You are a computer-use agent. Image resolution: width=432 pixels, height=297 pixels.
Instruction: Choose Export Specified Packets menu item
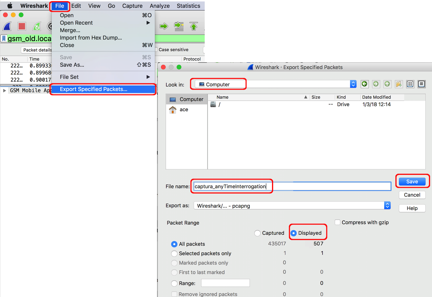pyautogui.click(x=103, y=89)
